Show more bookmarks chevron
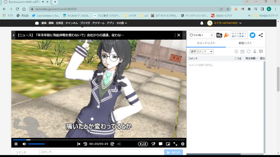This screenshot has height=157, width=280. click(249, 16)
